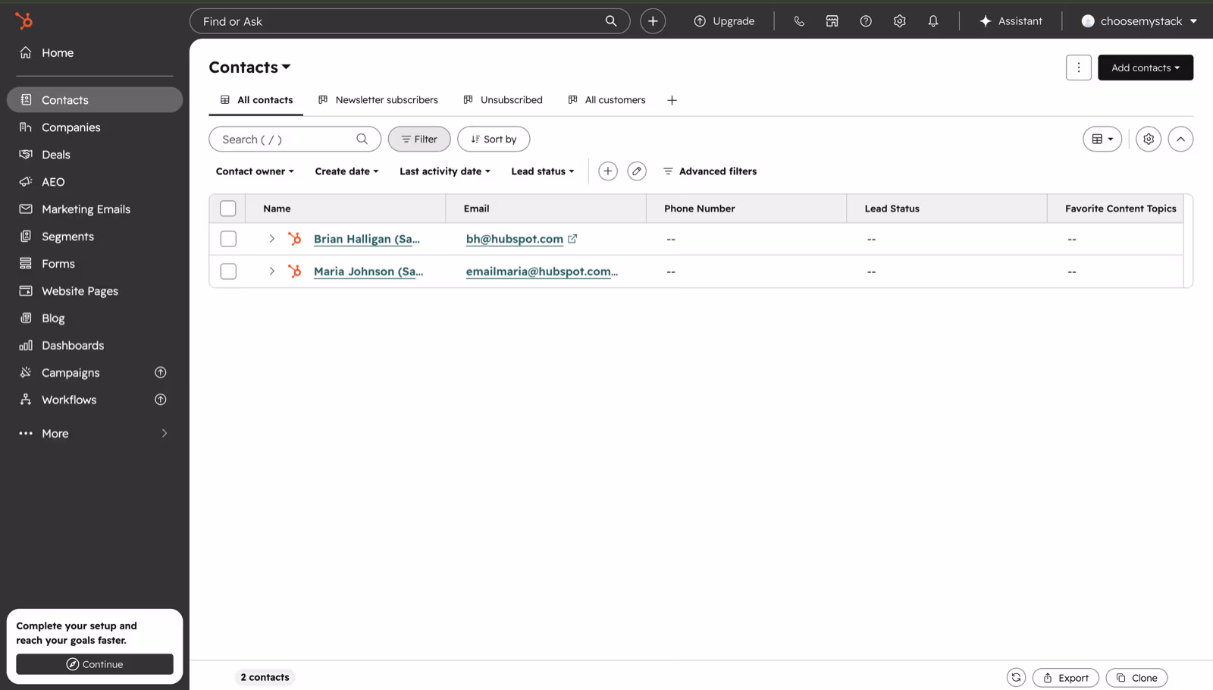Viewport: 1213px width, 690px height.
Task: Click the Clone button
Action: point(1136,678)
